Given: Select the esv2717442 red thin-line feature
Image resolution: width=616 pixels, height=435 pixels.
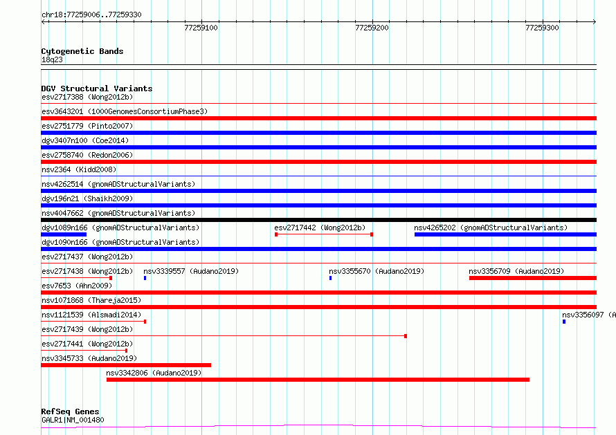Looking at the screenshot, I should (x=324, y=234).
